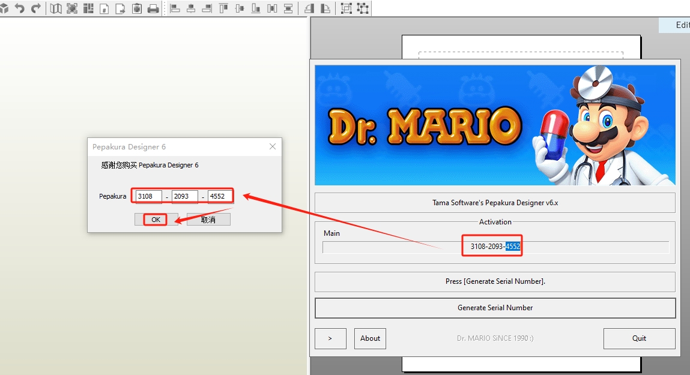The width and height of the screenshot is (690, 375).
Task: Align selected parts to the bottom
Action: pyautogui.click(x=256, y=8)
